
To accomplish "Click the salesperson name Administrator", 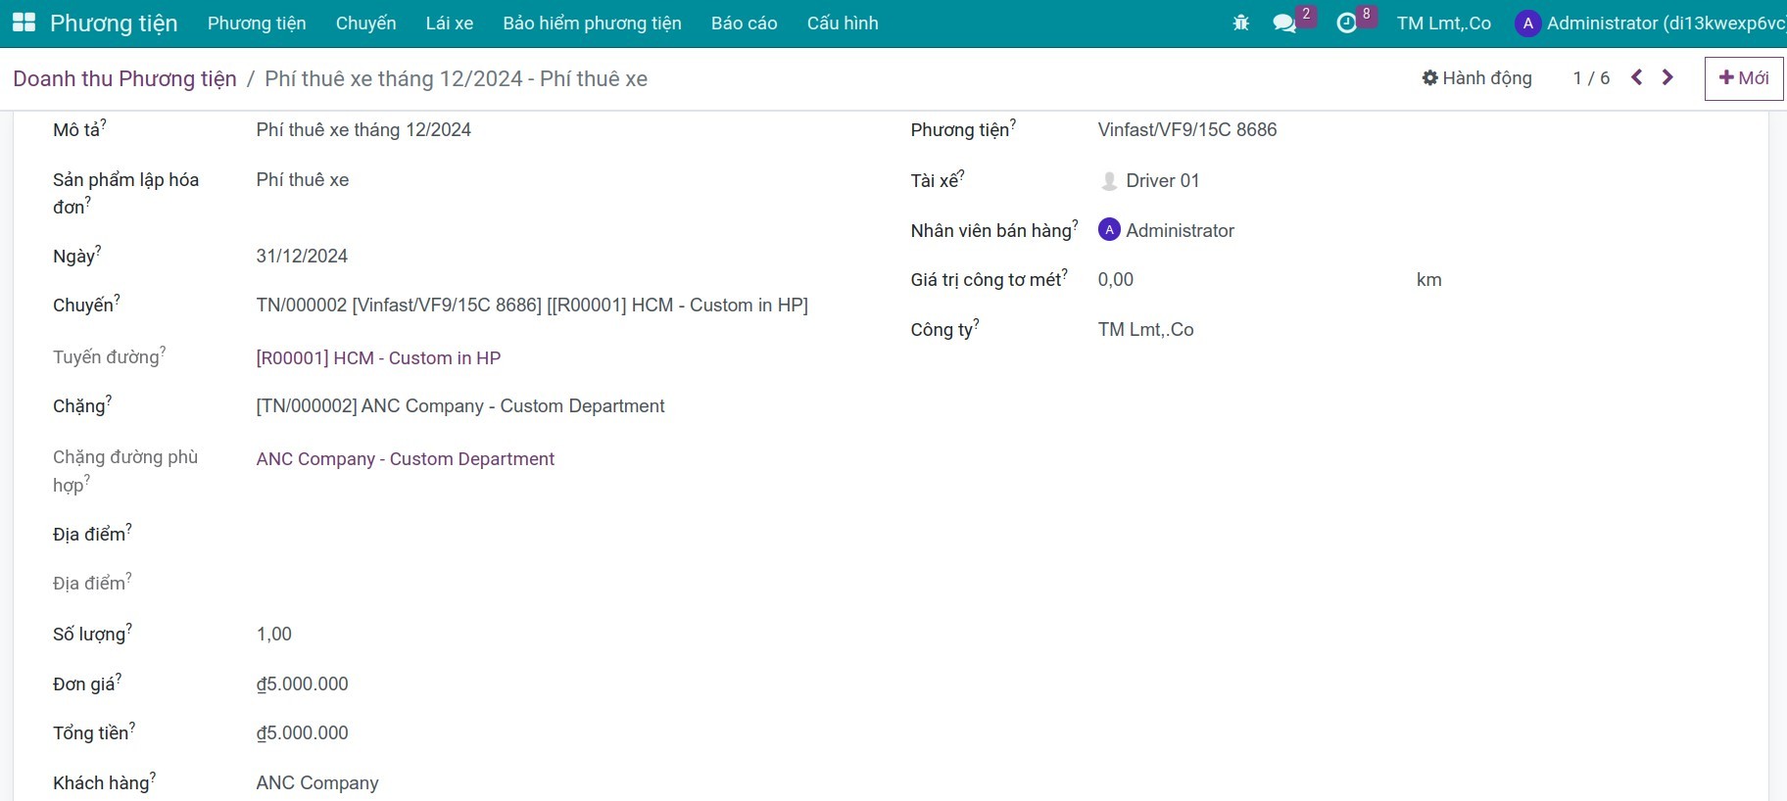I will 1181,231.
